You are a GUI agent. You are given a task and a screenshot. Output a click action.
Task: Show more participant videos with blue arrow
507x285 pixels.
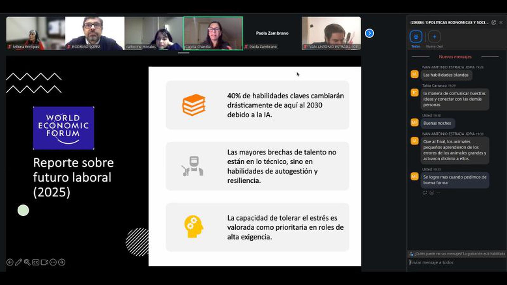coord(369,33)
